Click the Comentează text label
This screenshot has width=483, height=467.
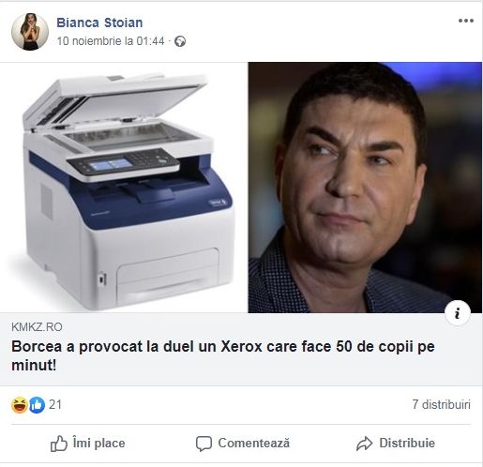[x=254, y=444]
